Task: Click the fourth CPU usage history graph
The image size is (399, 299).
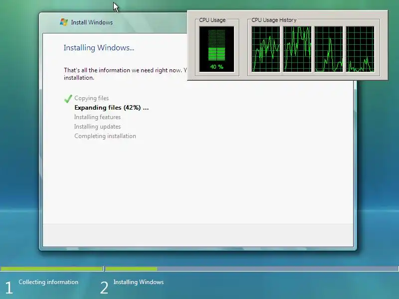Action: click(360, 49)
